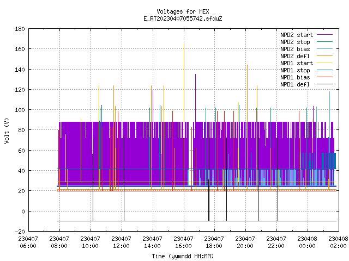Select the file name "E_RT20230407055742.sfduZ" subtitle
Screen dimensions: 349x261
(x=183, y=18)
